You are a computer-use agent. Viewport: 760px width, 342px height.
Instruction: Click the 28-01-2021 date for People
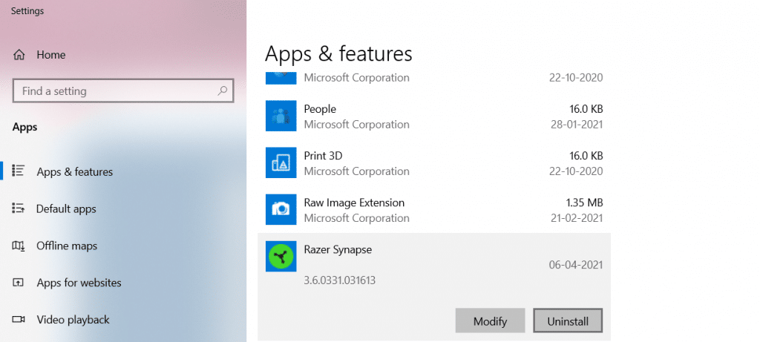[x=576, y=125]
